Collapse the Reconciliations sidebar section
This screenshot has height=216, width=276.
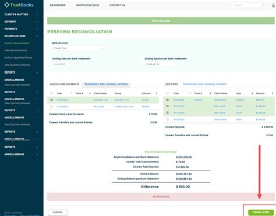[x=22, y=36]
